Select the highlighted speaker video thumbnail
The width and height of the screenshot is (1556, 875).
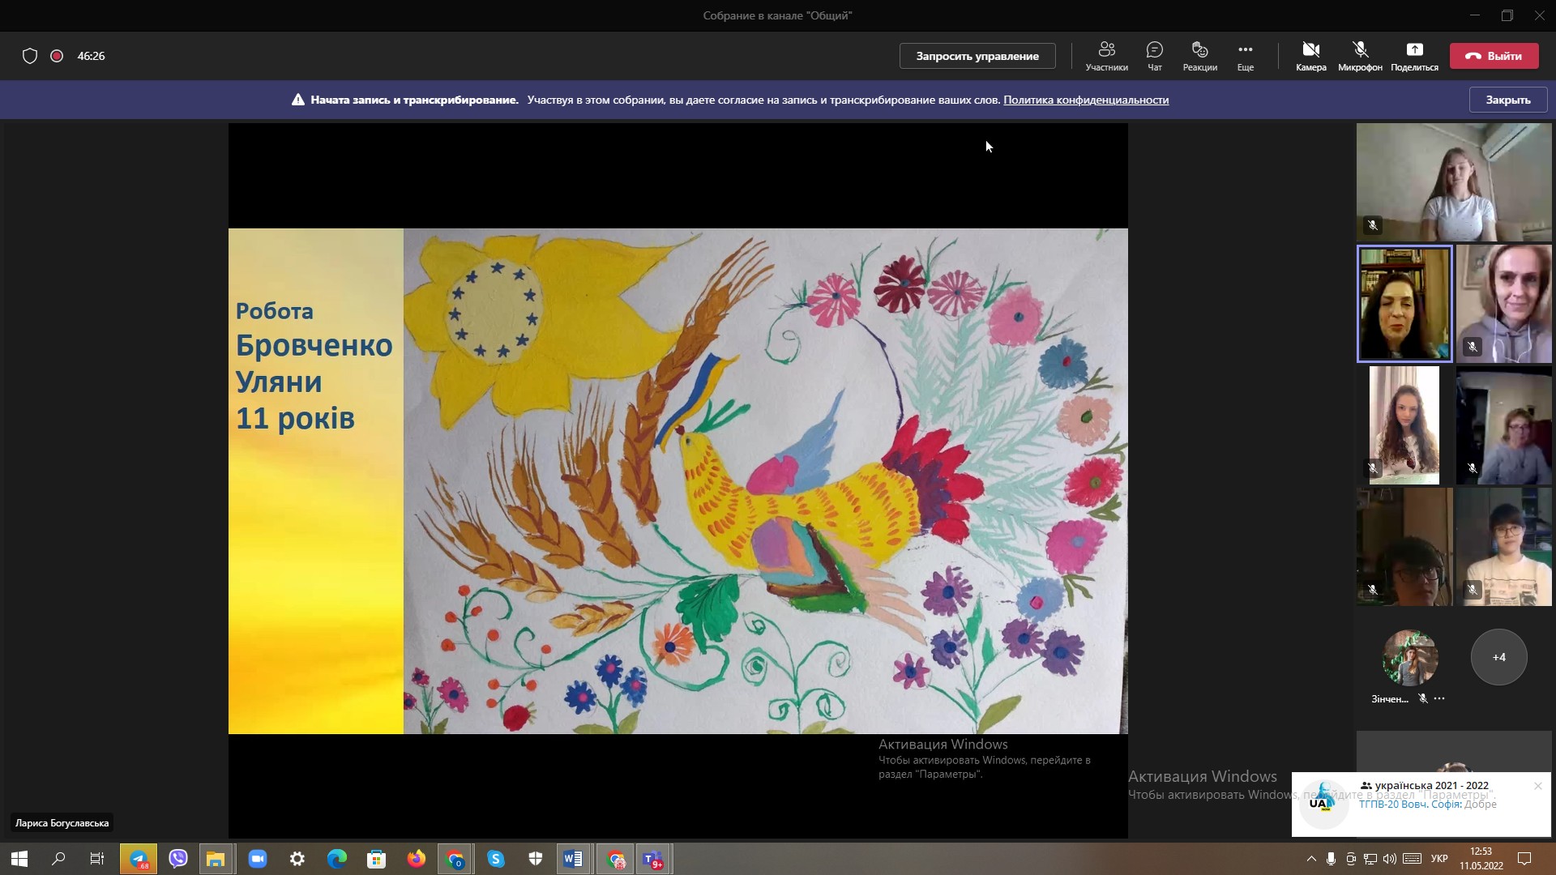pos(1404,304)
